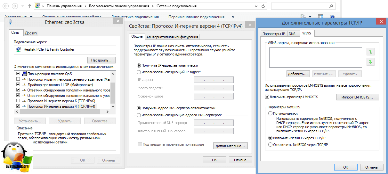Enable the IPv6 protocol checkbox
This screenshot has width=388, height=174.
pos(18,101)
